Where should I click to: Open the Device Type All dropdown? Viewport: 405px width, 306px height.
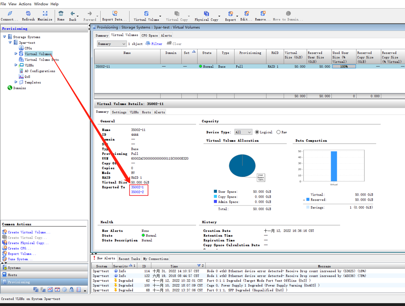pyautogui.click(x=243, y=132)
